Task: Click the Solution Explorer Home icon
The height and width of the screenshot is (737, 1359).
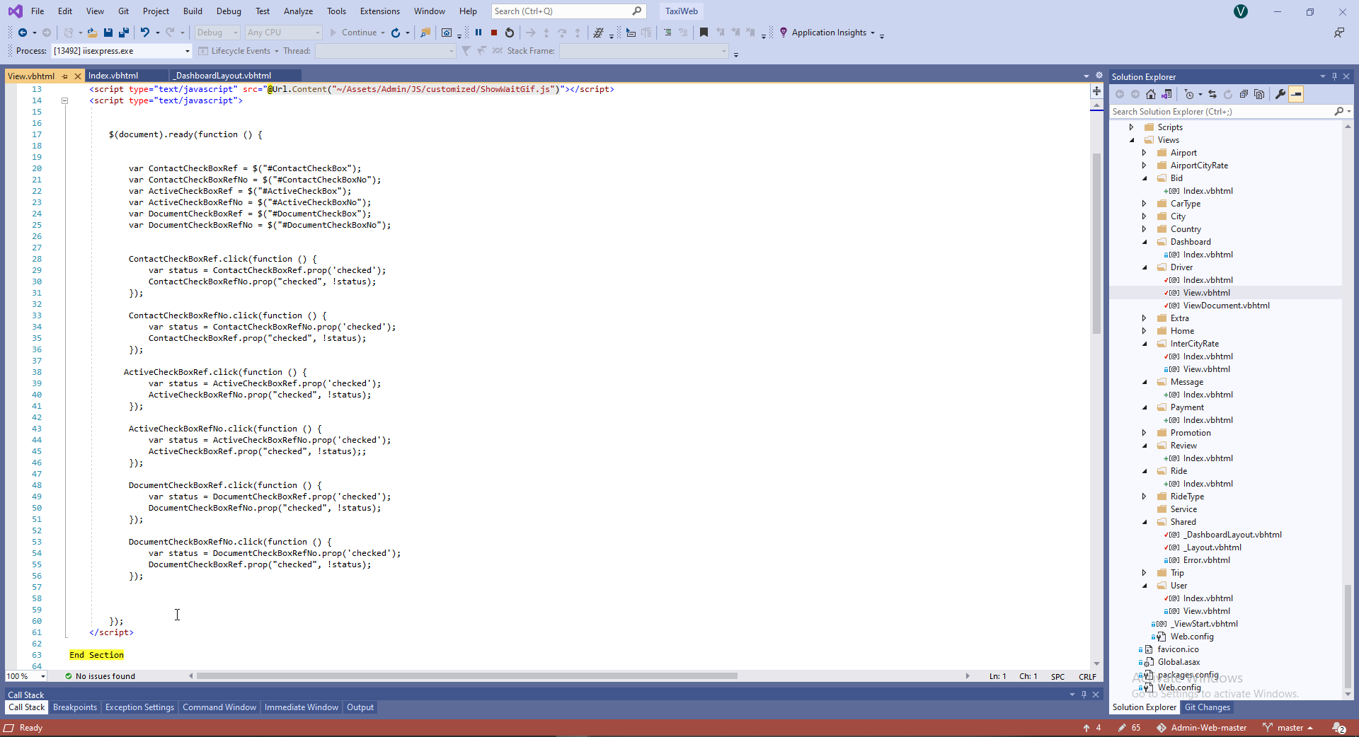Action: pyautogui.click(x=1151, y=94)
